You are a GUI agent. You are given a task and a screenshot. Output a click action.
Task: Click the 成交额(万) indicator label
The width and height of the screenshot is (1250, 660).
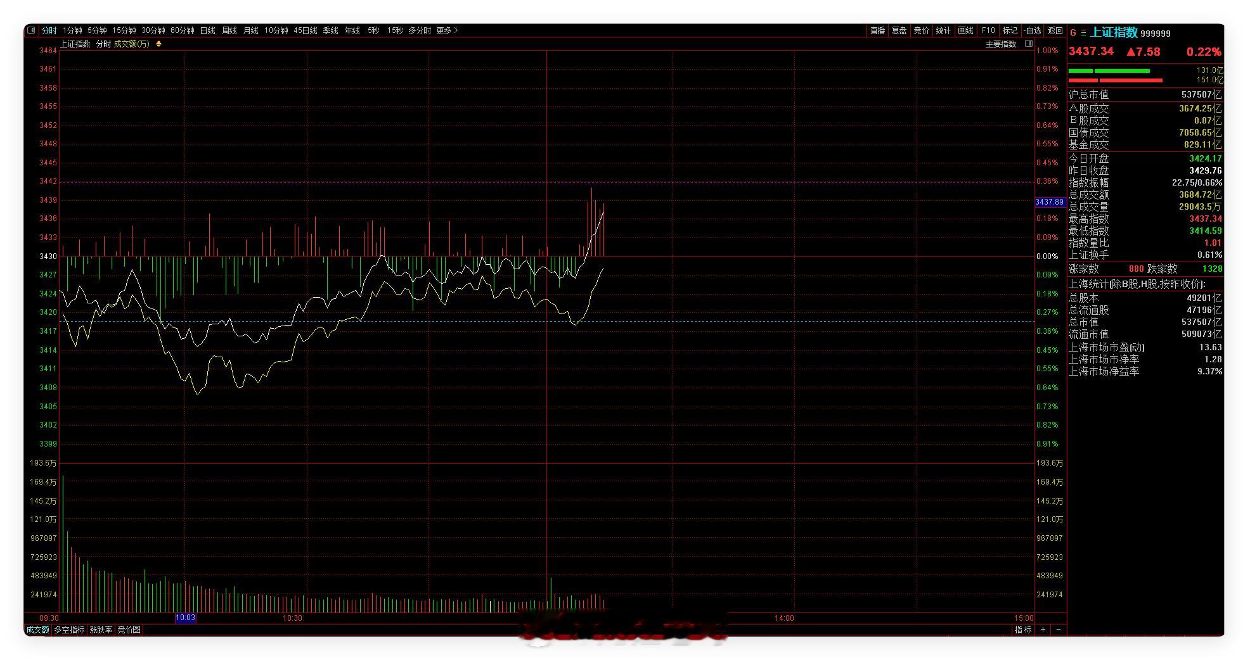pos(132,44)
